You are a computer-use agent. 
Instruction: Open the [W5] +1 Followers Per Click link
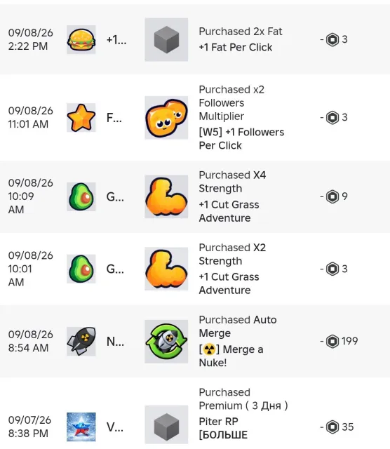coord(241,139)
